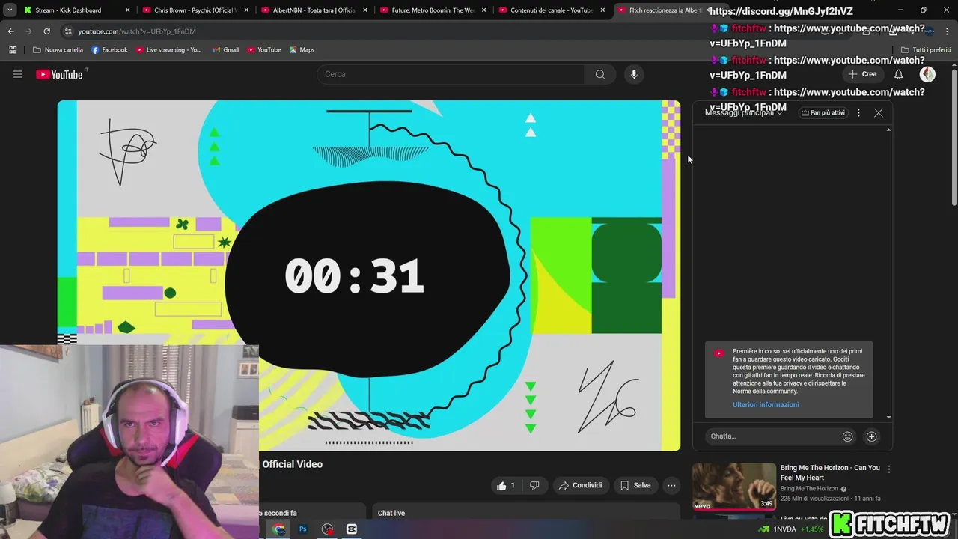Open the Chrome apps grid in bookmarks bar
The image size is (958, 539).
13,49
